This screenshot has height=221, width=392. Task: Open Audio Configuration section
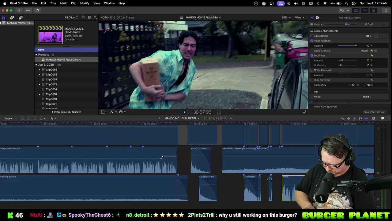[325, 107]
